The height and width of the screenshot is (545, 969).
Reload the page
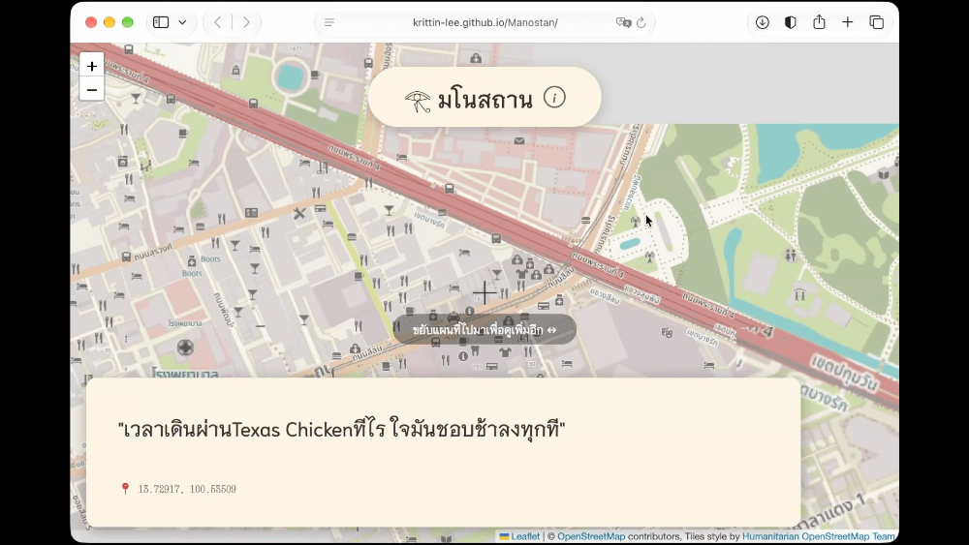click(x=641, y=22)
